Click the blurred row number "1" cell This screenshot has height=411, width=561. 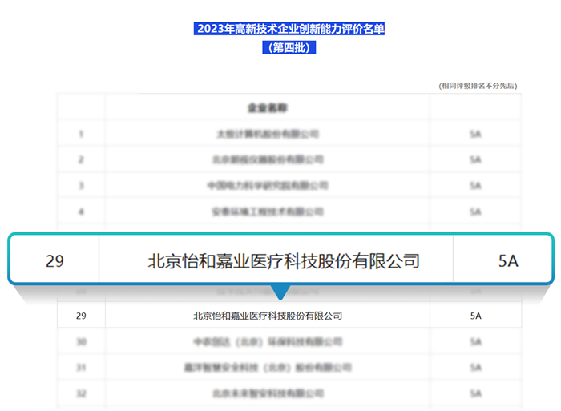(x=81, y=134)
